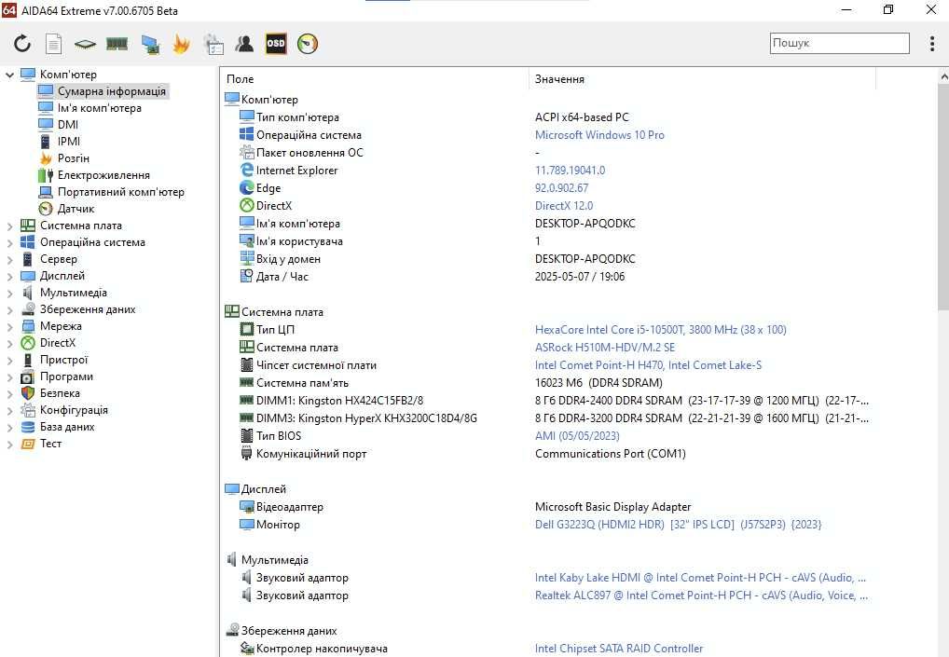Click the DIMM1: Kingston HX424C15FB2/8 row
The width and height of the screenshot is (949, 657).
pos(548,401)
